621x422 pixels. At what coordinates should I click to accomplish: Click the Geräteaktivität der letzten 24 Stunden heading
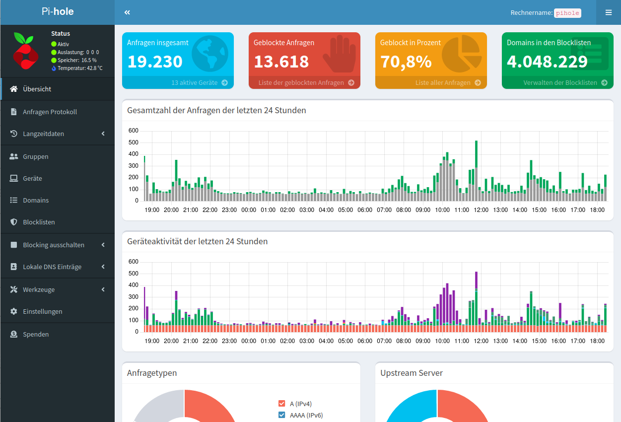pyautogui.click(x=198, y=241)
